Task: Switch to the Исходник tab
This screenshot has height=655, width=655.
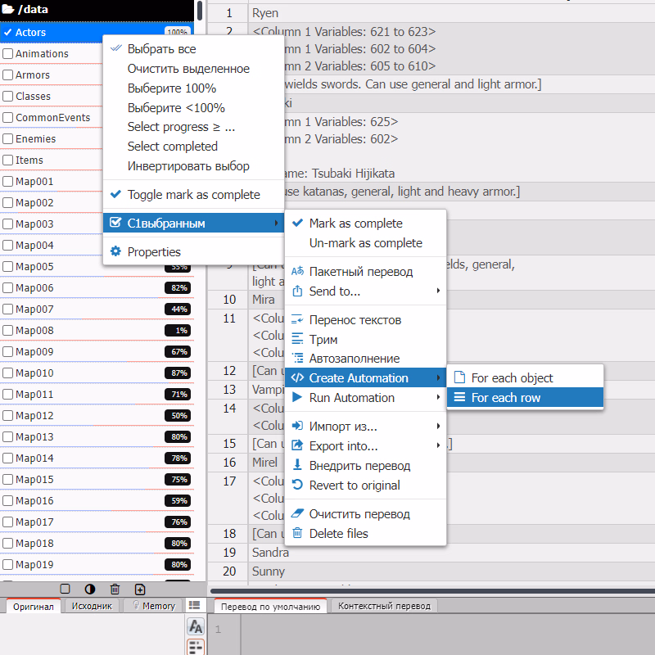Action: tap(92, 606)
